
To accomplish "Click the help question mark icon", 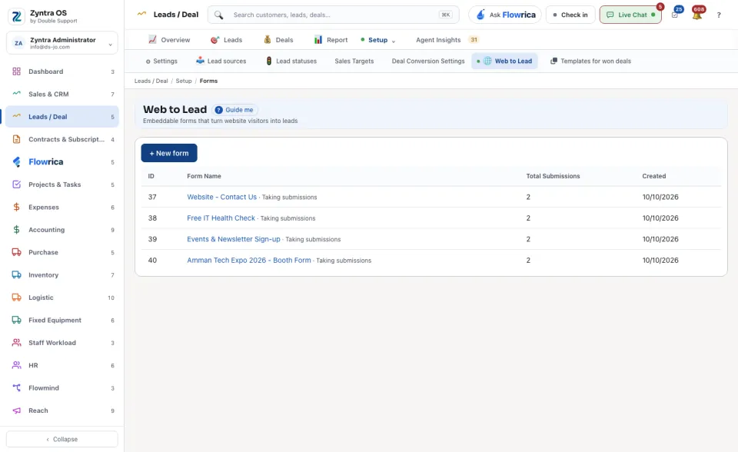I will pyautogui.click(x=719, y=15).
